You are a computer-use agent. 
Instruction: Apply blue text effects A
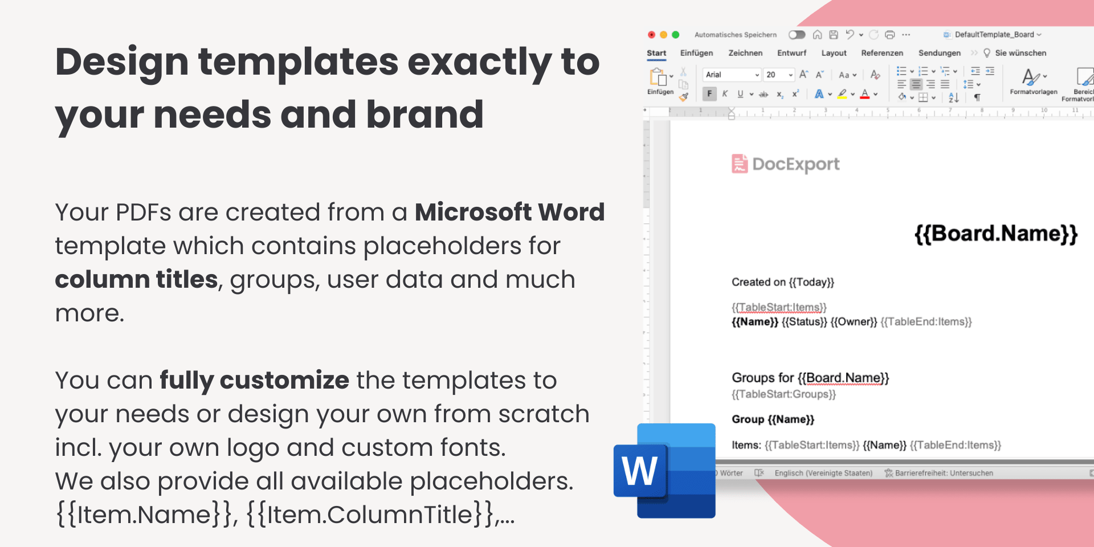[819, 94]
